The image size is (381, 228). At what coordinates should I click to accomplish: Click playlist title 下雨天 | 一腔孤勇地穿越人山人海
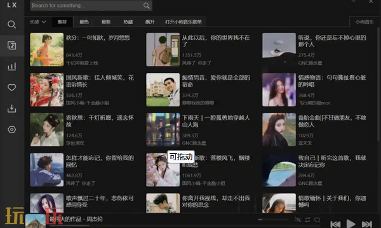tap(216, 121)
